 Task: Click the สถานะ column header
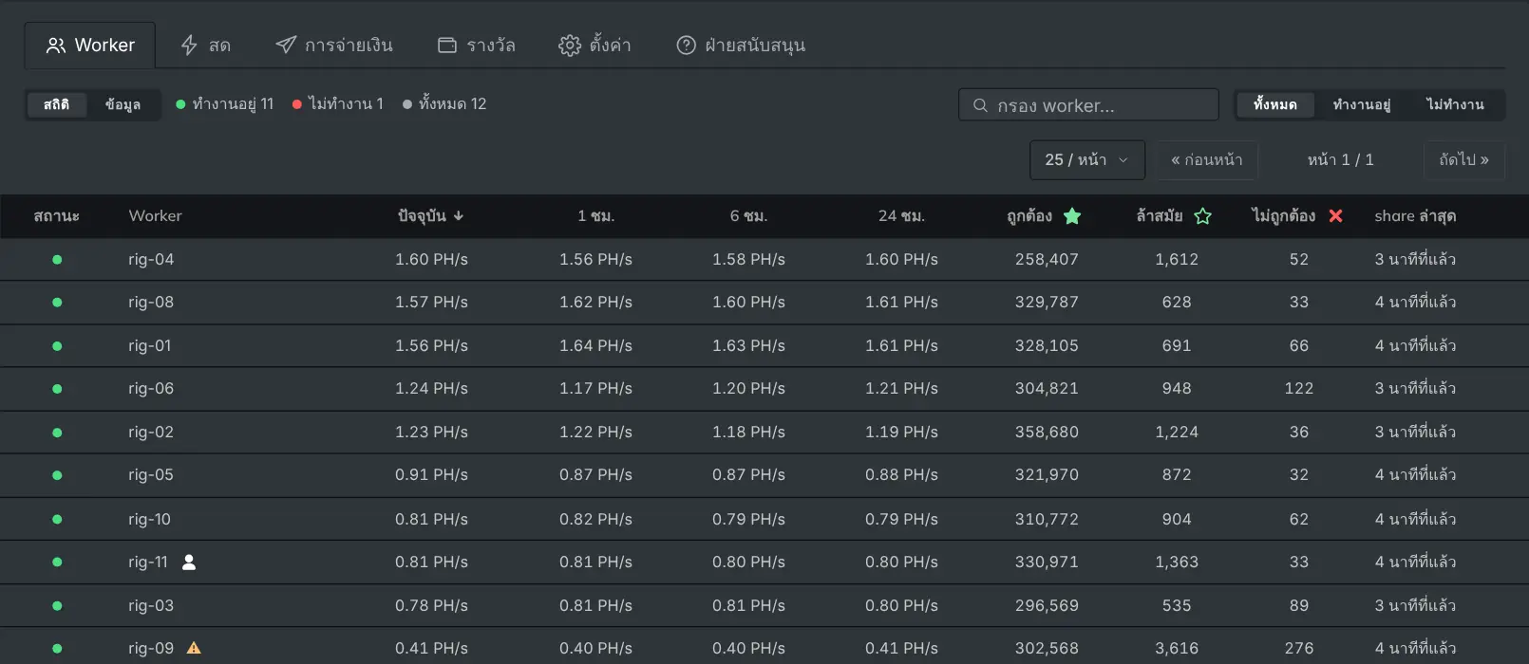tap(56, 216)
